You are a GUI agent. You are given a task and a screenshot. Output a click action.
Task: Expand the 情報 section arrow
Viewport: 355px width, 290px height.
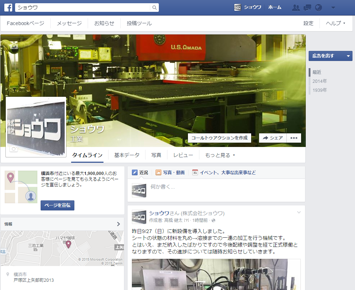119,224
